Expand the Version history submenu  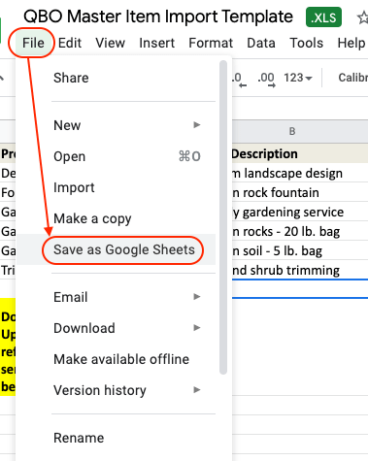(x=116, y=390)
